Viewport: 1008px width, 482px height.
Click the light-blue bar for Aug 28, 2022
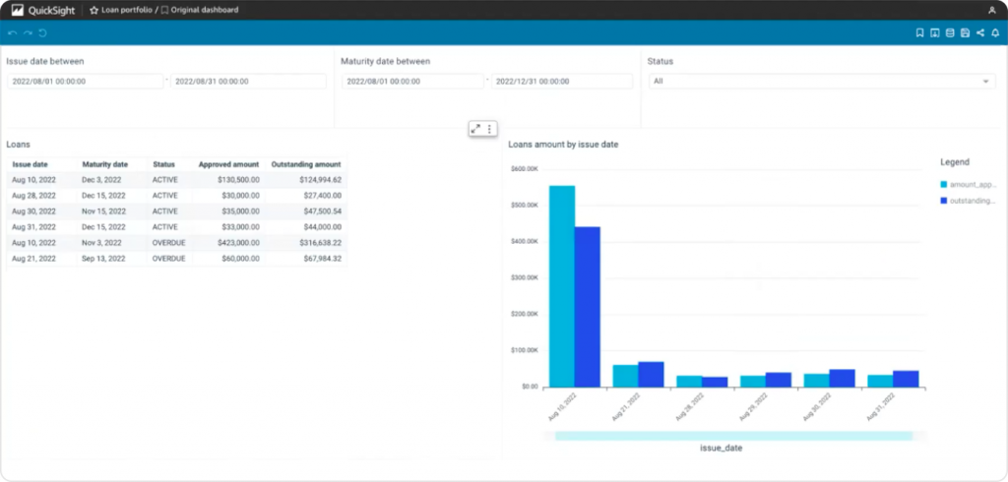coord(689,382)
